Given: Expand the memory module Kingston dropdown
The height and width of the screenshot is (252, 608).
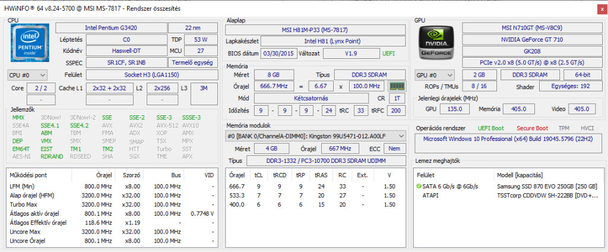Looking at the screenshot, I should tap(315, 136).
